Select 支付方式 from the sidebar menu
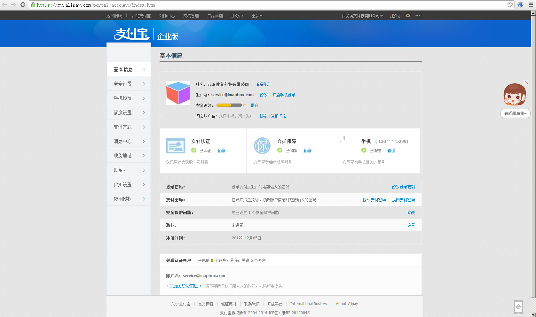 [x=129, y=127]
